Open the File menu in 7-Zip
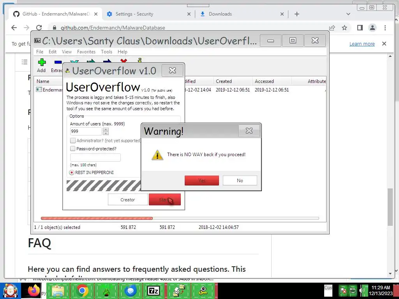Image resolution: width=399 pixels, height=299 pixels. click(40, 52)
